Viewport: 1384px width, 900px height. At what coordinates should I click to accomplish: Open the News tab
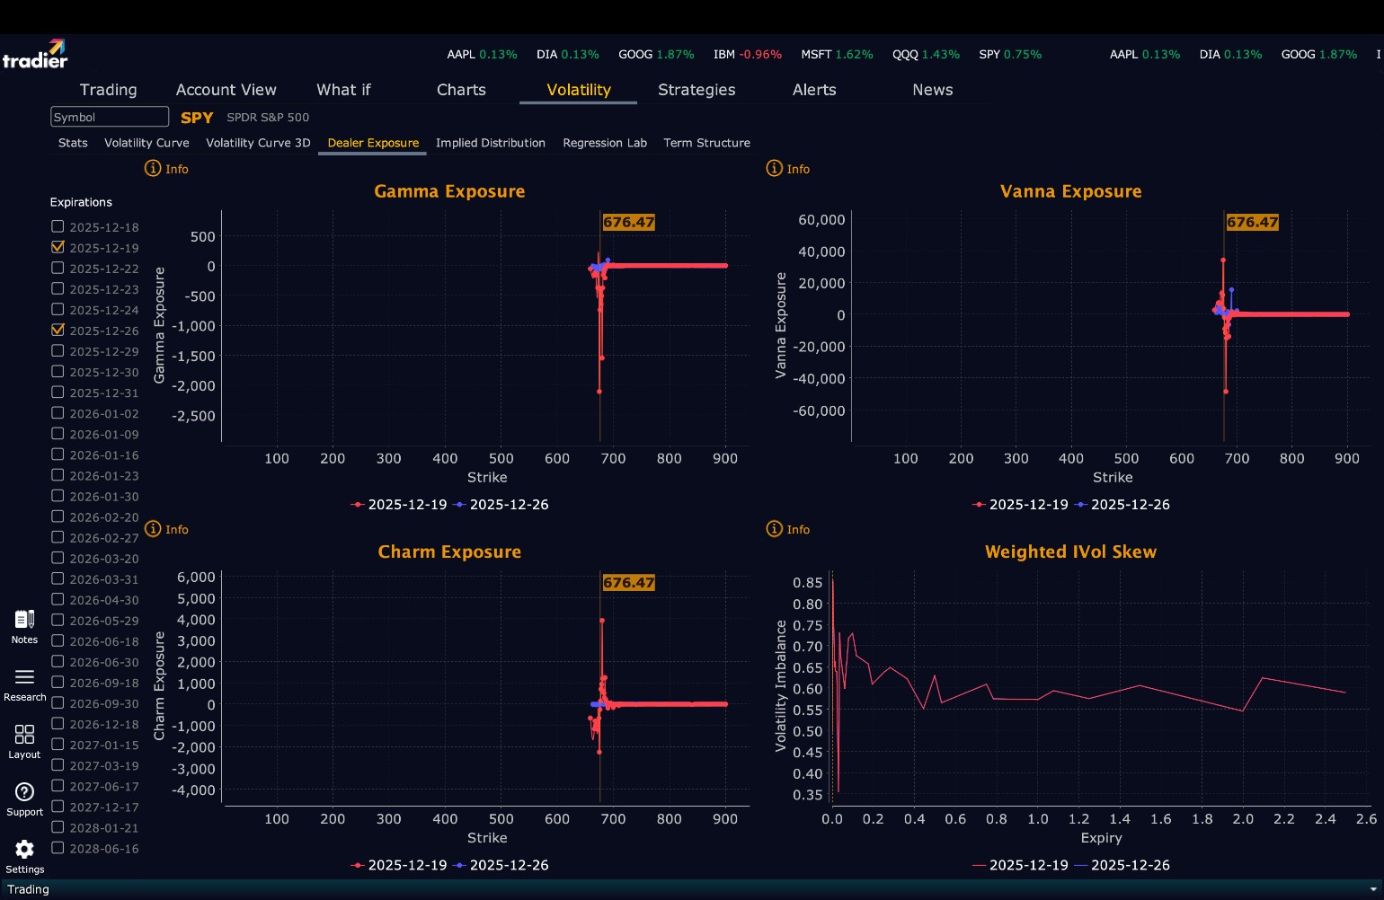[933, 90]
